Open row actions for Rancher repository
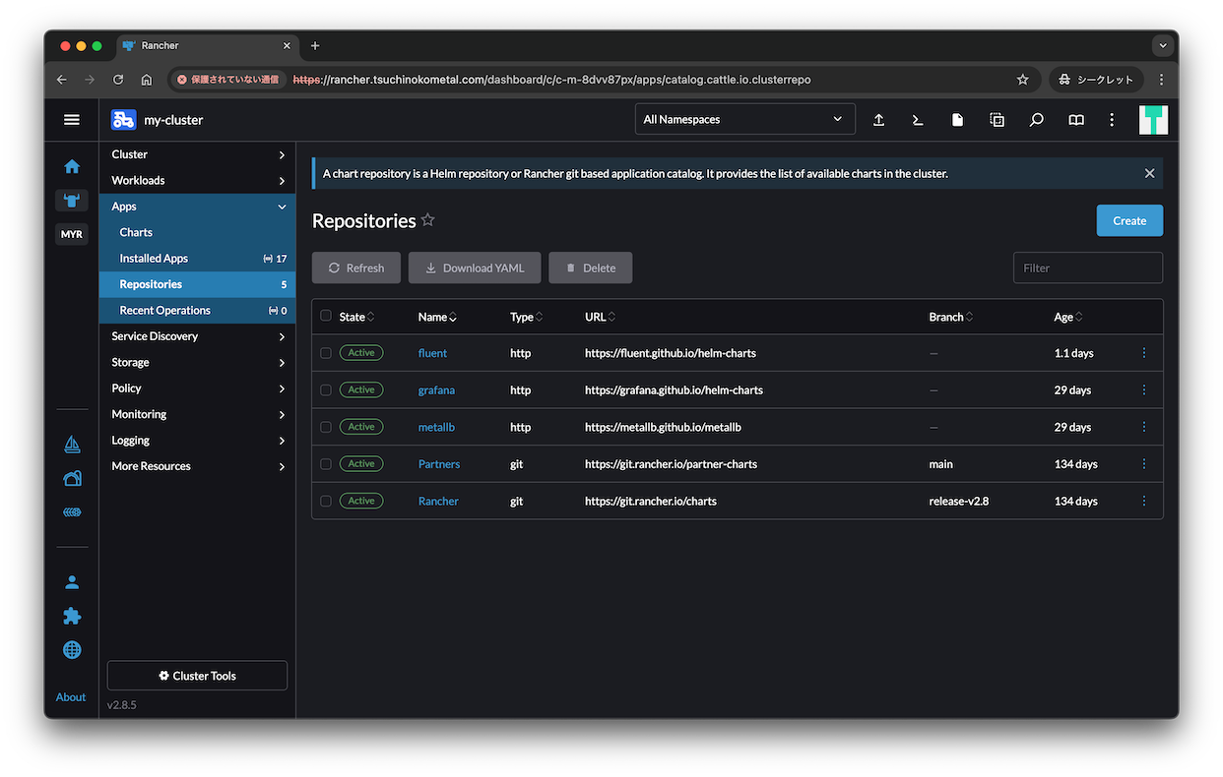 pos(1143,501)
